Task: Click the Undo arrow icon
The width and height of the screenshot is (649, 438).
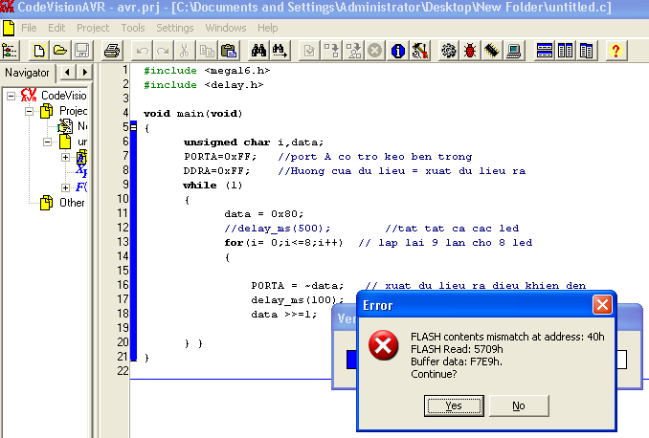Action: tap(142, 51)
